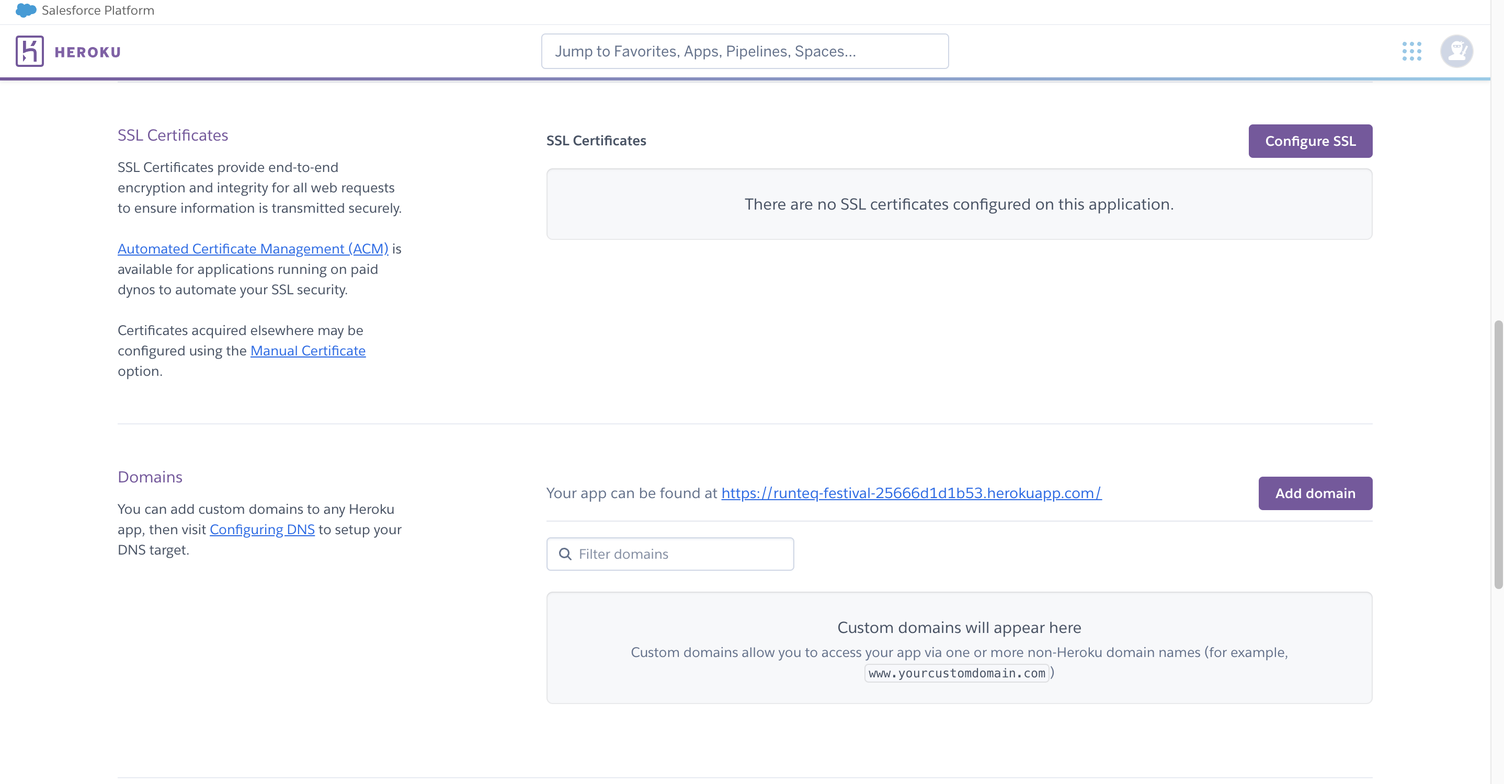Open the Configuring DNS link
The image size is (1504, 784).
(261, 529)
